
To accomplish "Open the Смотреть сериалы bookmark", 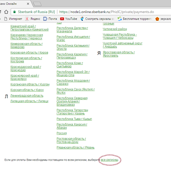I will pos(97,19).
